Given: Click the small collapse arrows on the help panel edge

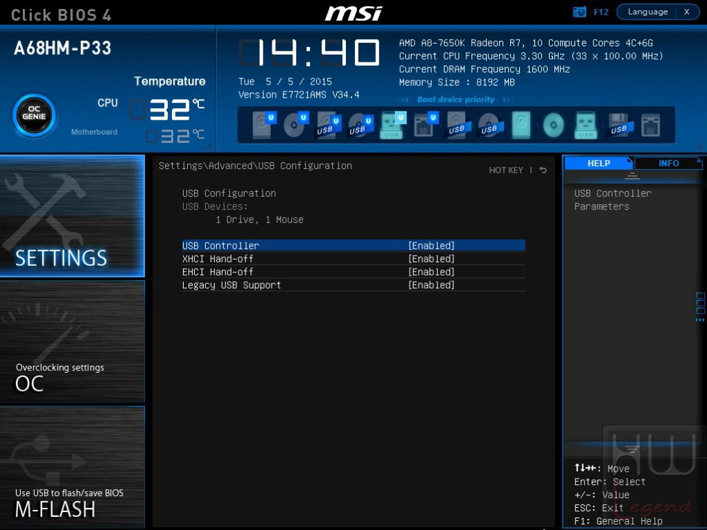Looking at the screenshot, I should pyautogui.click(x=700, y=320).
